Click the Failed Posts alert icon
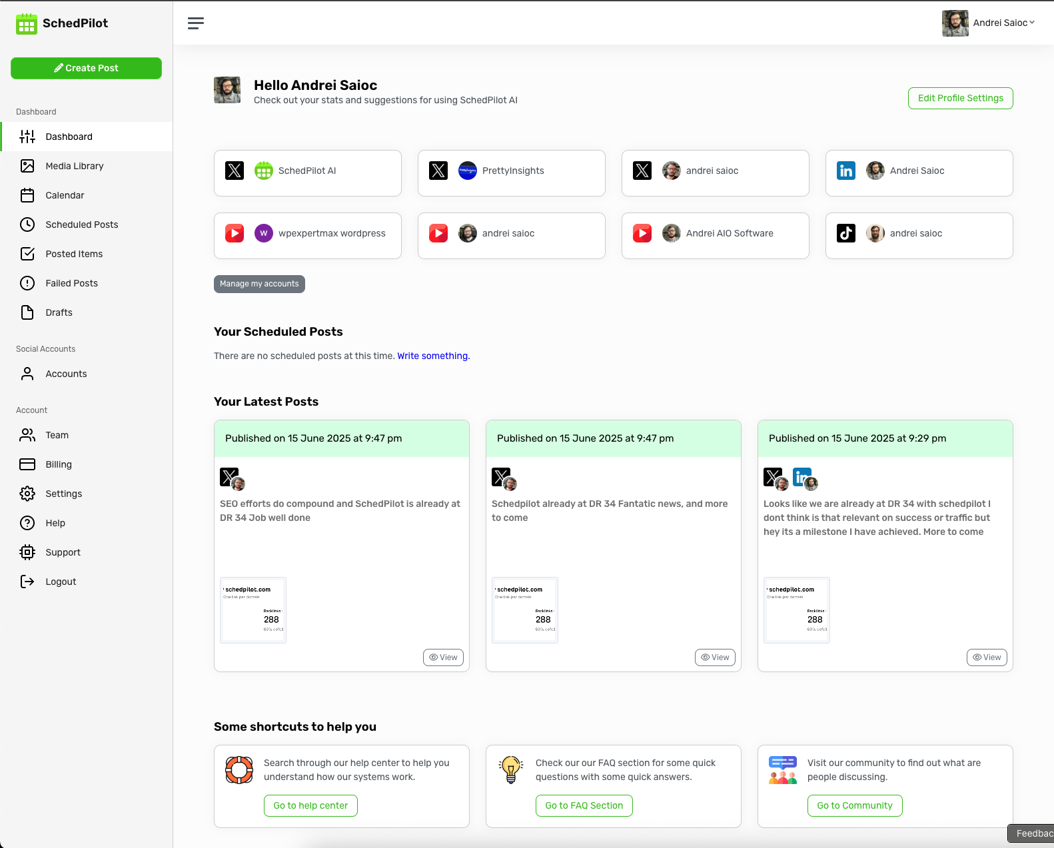Screen dimensions: 1054x848 click(27, 283)
